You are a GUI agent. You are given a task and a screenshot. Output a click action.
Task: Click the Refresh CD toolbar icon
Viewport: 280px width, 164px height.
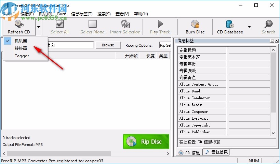tap(19, 24)
